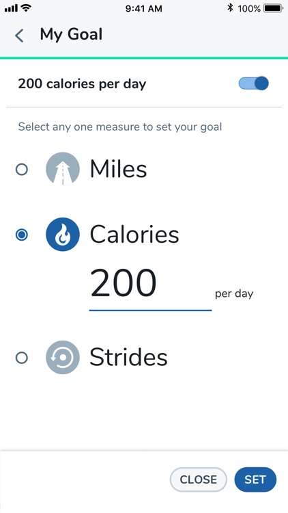
Task: Click the SET button
Action: click(255, 479)
